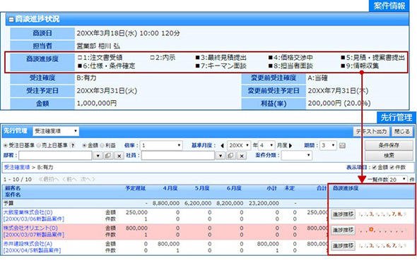Screen dimensions: 417x260
Task: Open the help question-mark icon beside 売上日基準
Action: 72,146
